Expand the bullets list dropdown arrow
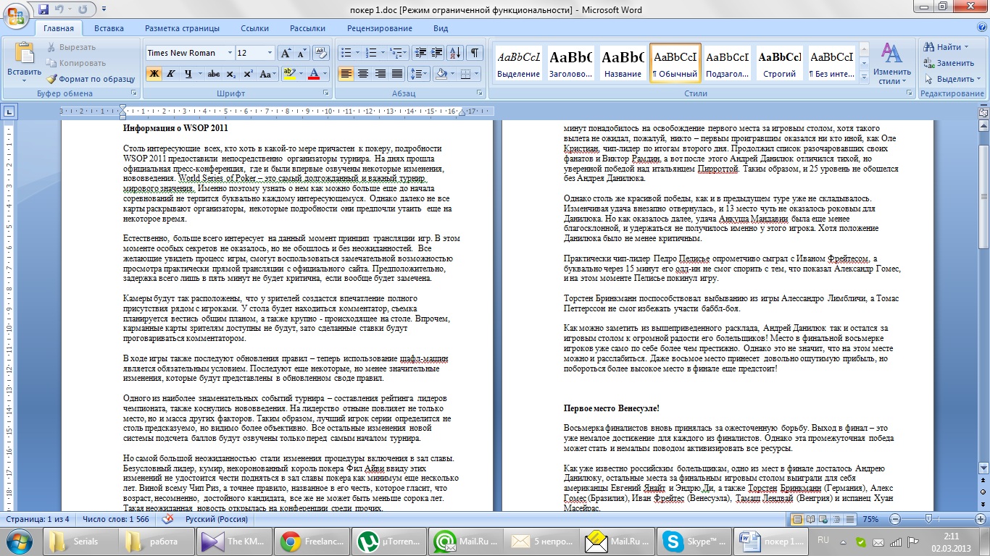The width and height of the screenshot is (990, 556). click(357, 53)
